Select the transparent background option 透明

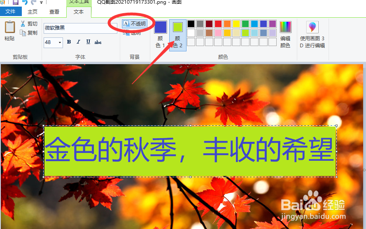click(x=132, y=33)
